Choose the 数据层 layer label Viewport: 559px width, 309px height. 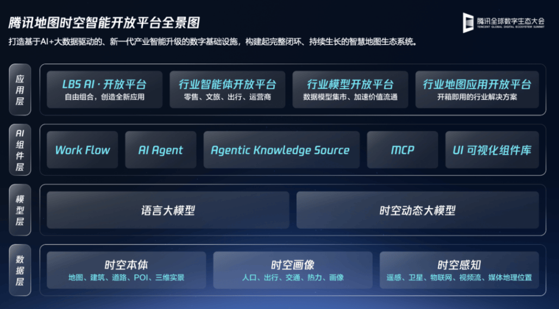(x=20, y=270)
